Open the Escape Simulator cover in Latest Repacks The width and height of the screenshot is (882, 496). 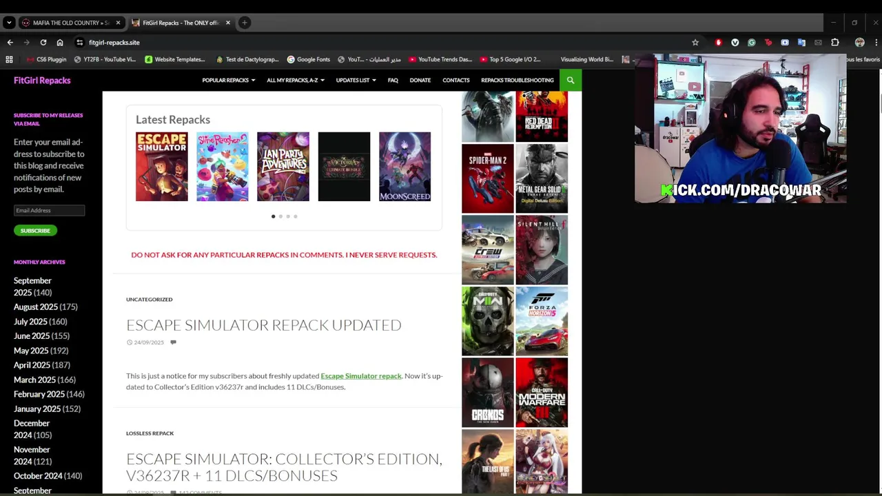(x=162, y=167)
